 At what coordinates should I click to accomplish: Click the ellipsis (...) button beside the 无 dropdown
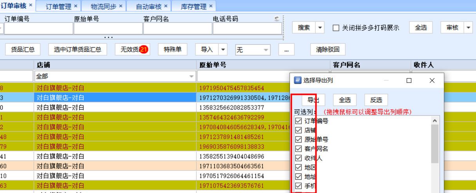tap(286, 50)
